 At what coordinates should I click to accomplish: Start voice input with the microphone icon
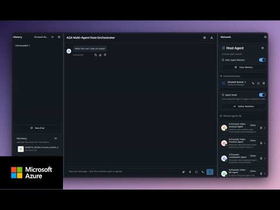click(190, 172)
